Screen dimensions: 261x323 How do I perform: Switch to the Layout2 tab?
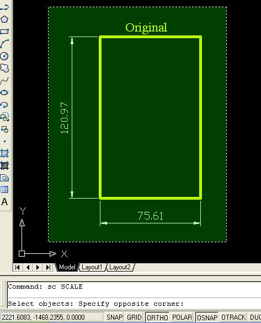pyautogui.click(x=120, y=267)
